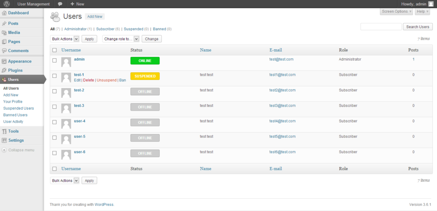The width and height of the screenshot is (437, 211).
Task: Toggle select-all checkbox in table footer
Action: pyautogui.click(x=55, y=168)
